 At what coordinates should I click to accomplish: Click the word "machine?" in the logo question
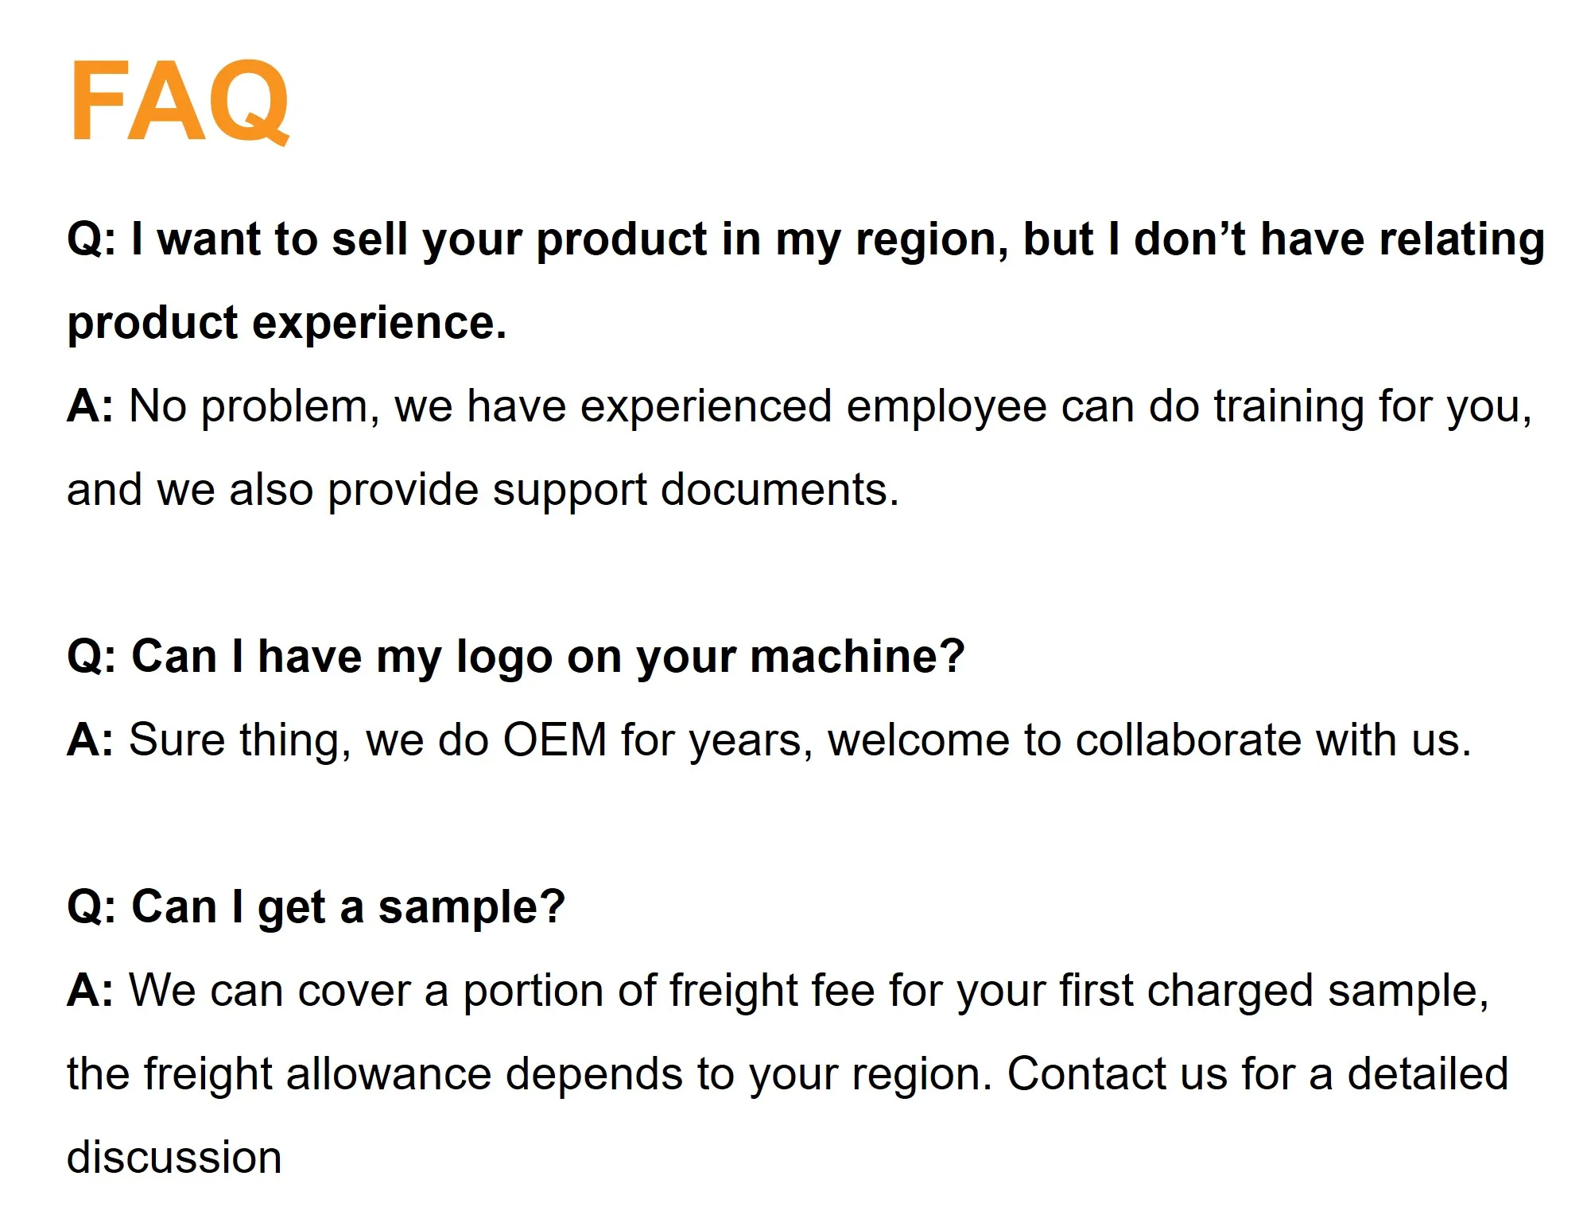(857, 657)
